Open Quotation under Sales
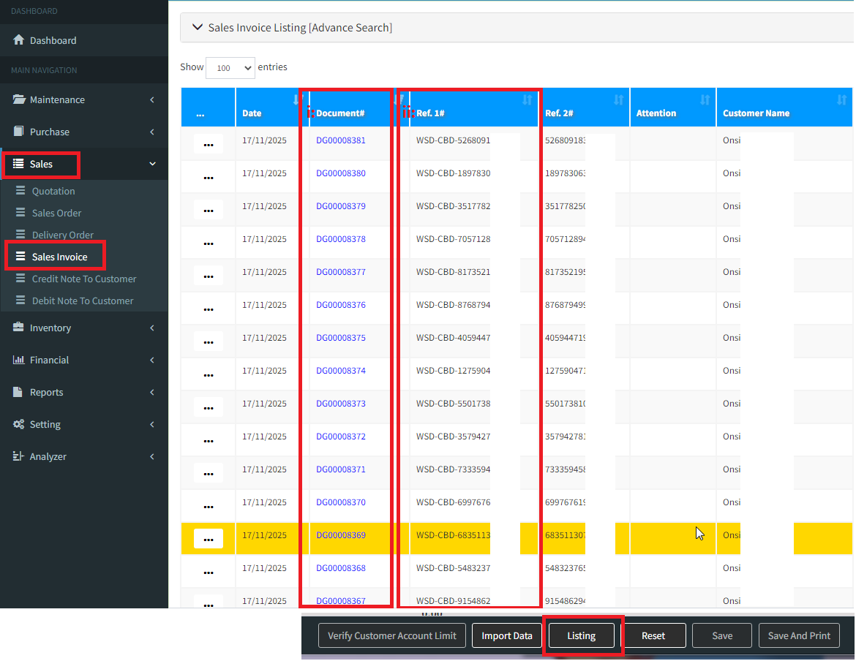 [53, 191]
